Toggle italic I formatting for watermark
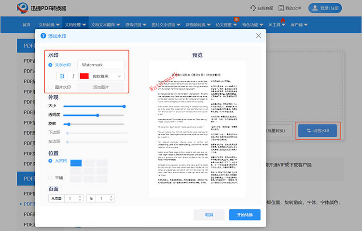 click(x=73, y=76)
